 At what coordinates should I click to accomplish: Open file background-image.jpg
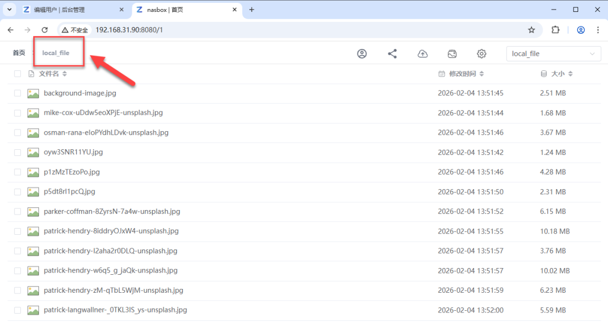80,93
